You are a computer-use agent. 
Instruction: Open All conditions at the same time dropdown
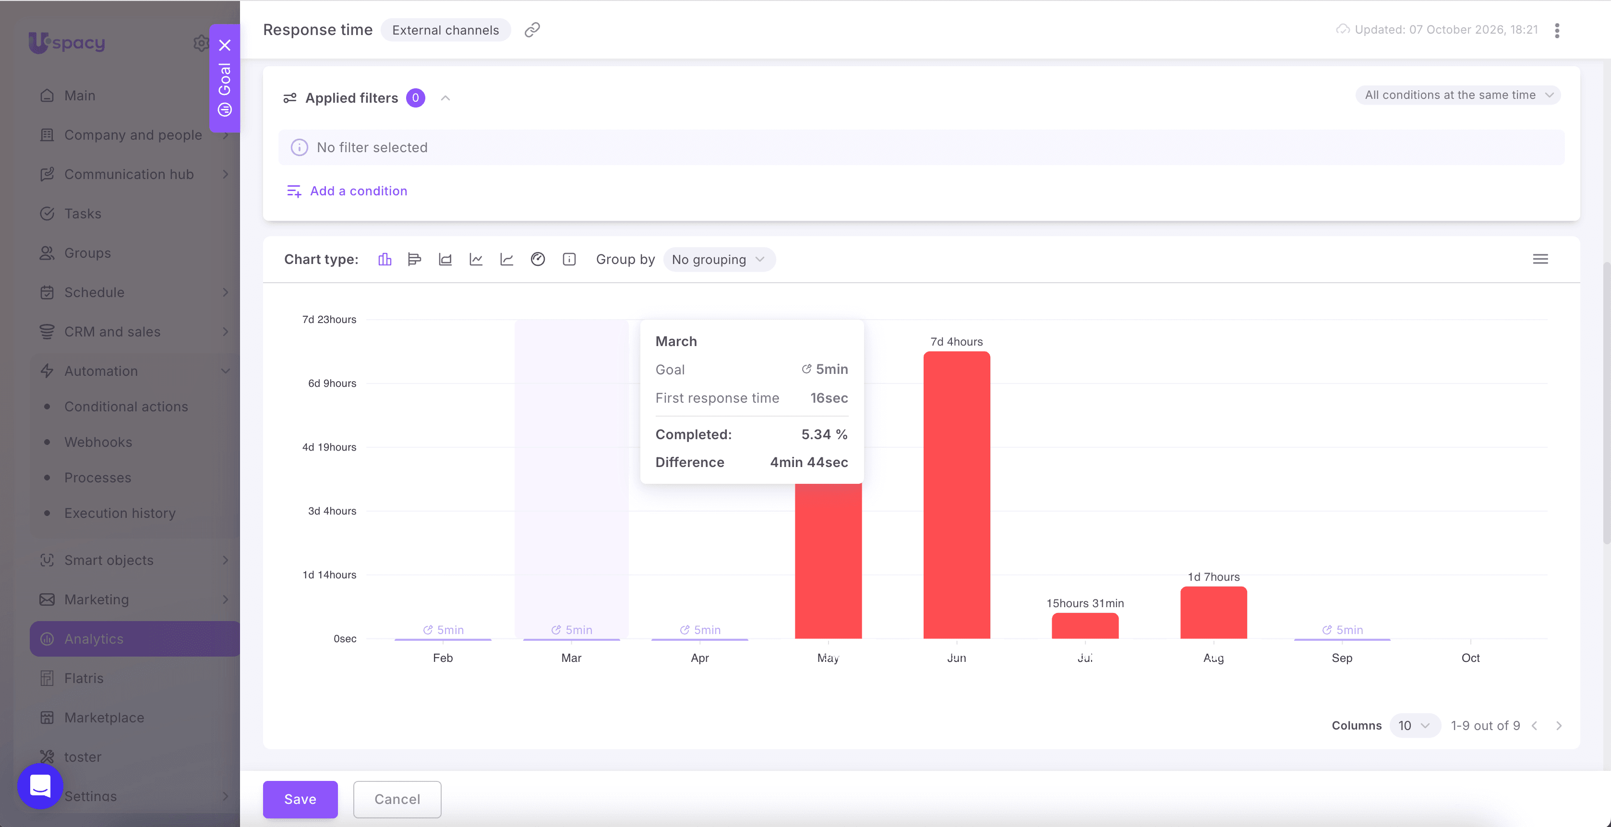point(1458,95)
